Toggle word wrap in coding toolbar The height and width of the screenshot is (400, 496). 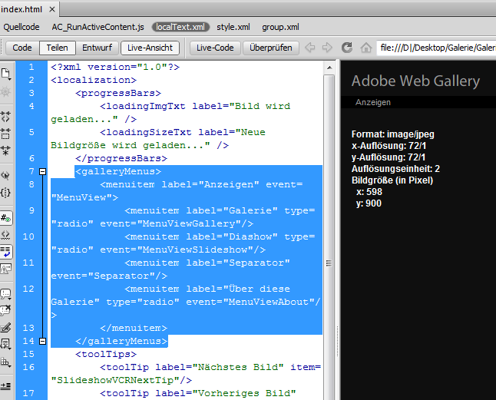click(x=6, y=250)
